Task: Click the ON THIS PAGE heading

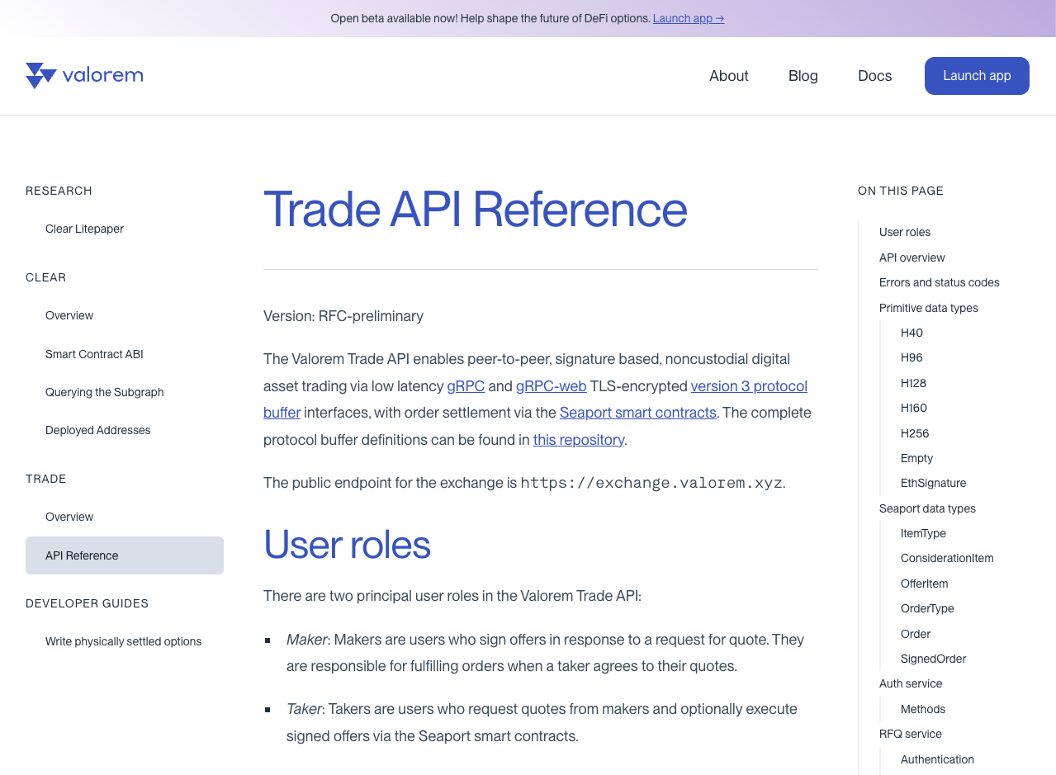Action: (901, 191)
